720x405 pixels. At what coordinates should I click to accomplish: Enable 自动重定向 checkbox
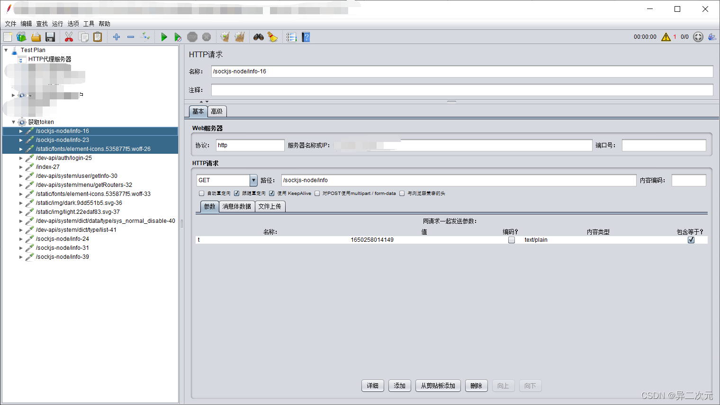[202, 194]
